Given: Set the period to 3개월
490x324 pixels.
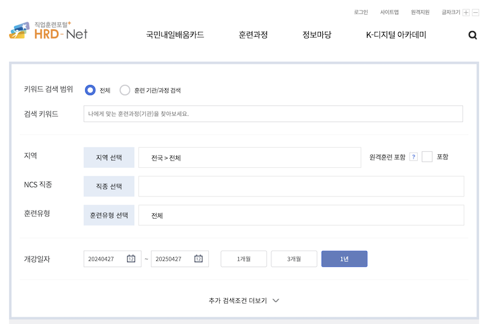Looking at the screenshot, I should (294, 259).
